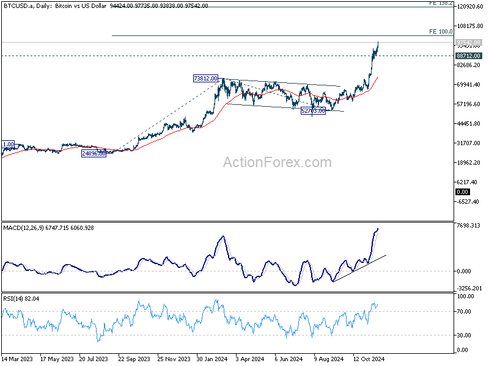
Task: Click the RSI 70.00 overbought level label
Action: point(464,311)
